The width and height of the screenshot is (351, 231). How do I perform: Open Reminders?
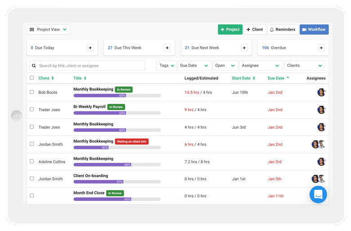(x=283, y=30)
